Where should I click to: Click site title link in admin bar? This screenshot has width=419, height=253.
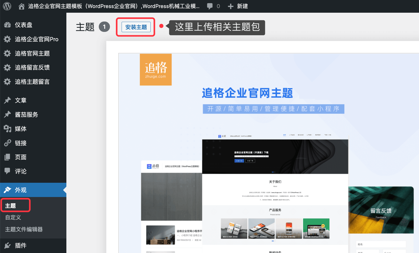click(x=114, y=6)
